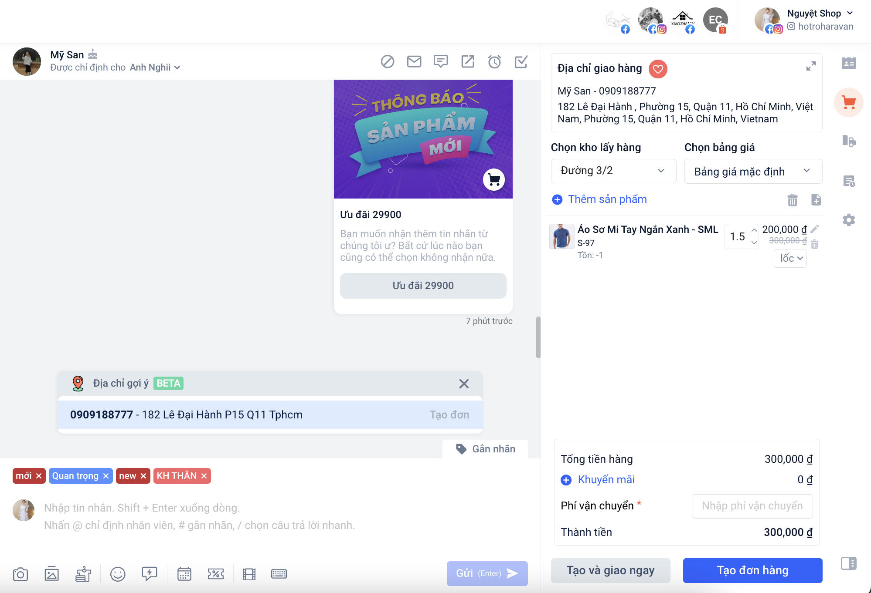The width and height of the screenshot is (871, 593).
Task: Delete all products with trash icon
Action: click(x=792, y=200)
